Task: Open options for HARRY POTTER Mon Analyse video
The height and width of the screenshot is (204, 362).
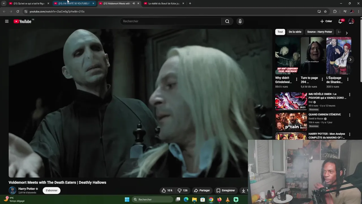Action: [350, 134]
